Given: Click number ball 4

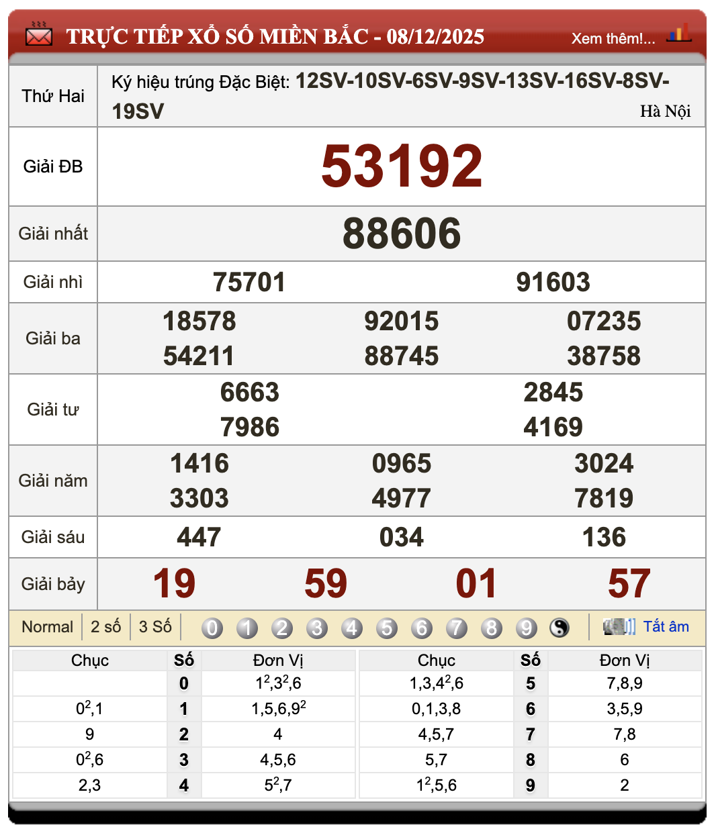Looking at the screenshot, I should (352, 627).
